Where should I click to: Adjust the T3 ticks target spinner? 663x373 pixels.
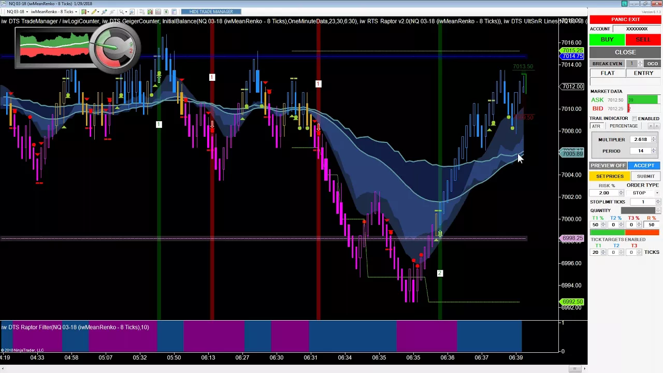tap(639, 252)
